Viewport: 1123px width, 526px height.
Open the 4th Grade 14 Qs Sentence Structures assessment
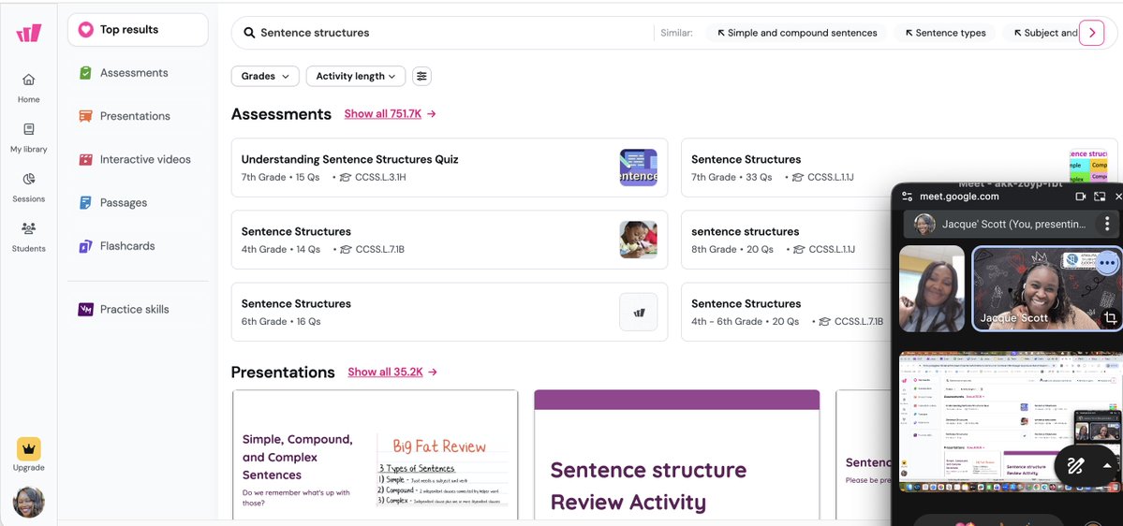(449, 240)
